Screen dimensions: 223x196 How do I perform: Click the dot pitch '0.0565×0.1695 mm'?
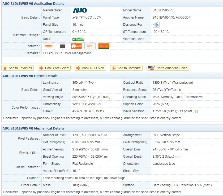pyautogui.click(x=86, y=142)
